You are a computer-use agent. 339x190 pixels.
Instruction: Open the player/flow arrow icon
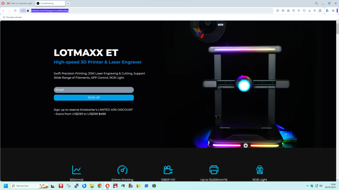pos(299,10)
